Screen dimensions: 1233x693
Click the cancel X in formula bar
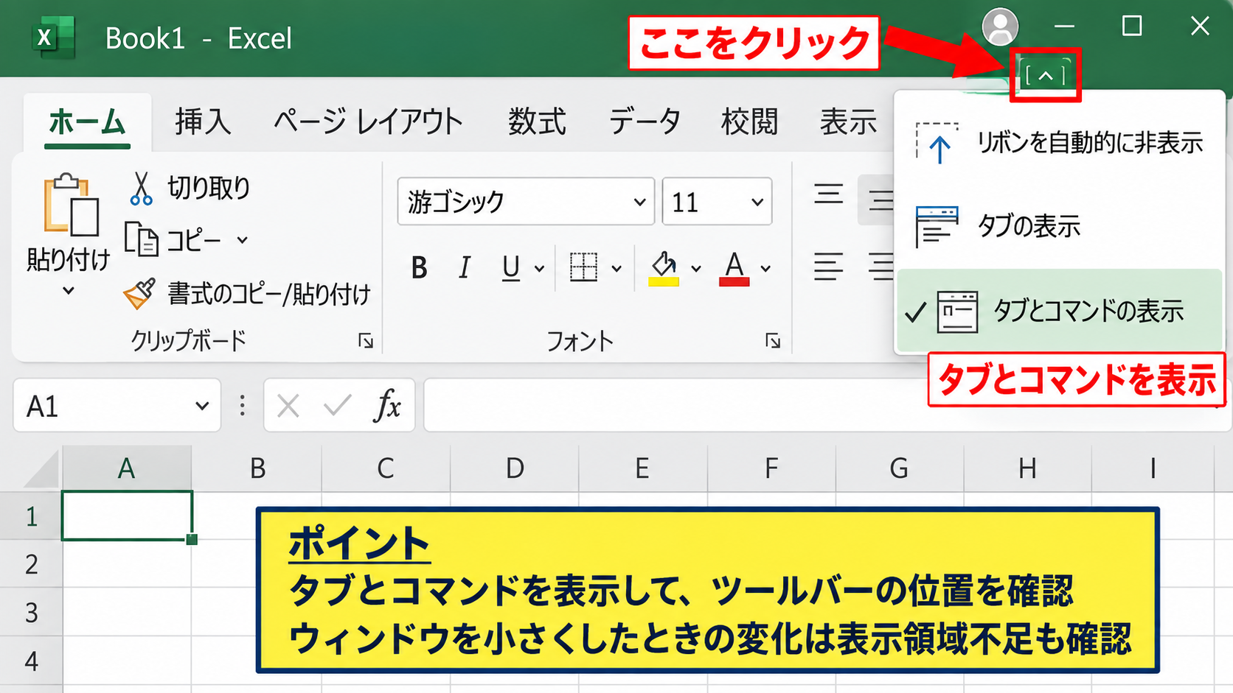tap(288, 405)
